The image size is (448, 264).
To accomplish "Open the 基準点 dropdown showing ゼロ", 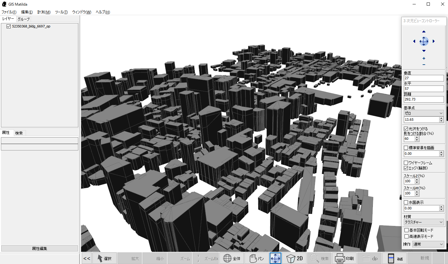I will pyautogui.click(x=424, y=113).
